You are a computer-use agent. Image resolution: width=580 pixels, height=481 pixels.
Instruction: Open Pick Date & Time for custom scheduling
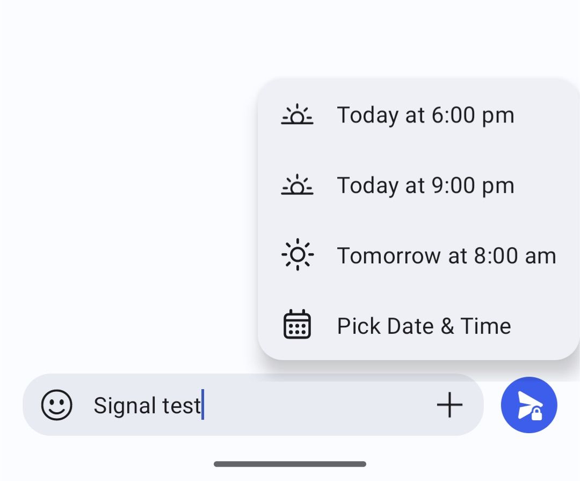pyautogui.click(x=424, y=325)
